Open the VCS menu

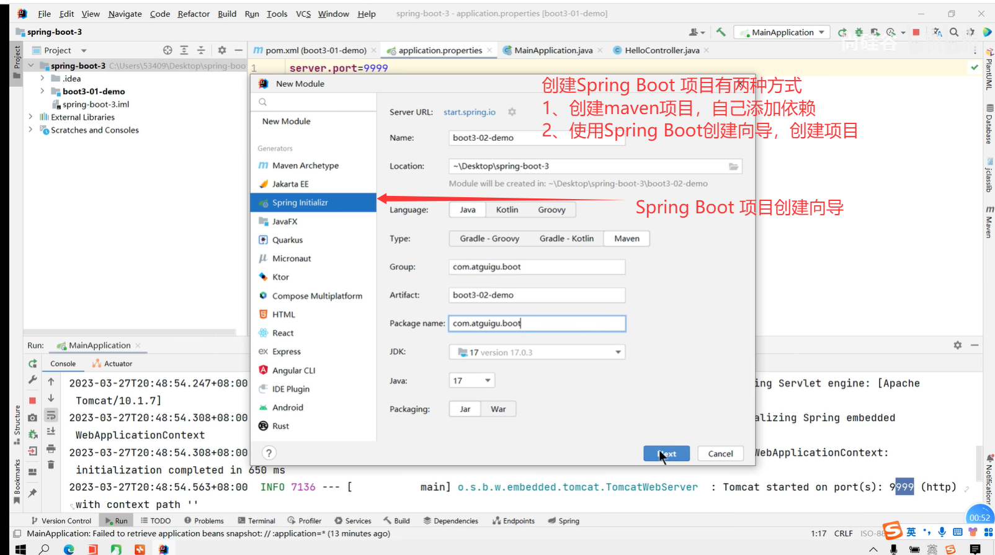coord(303,14)
